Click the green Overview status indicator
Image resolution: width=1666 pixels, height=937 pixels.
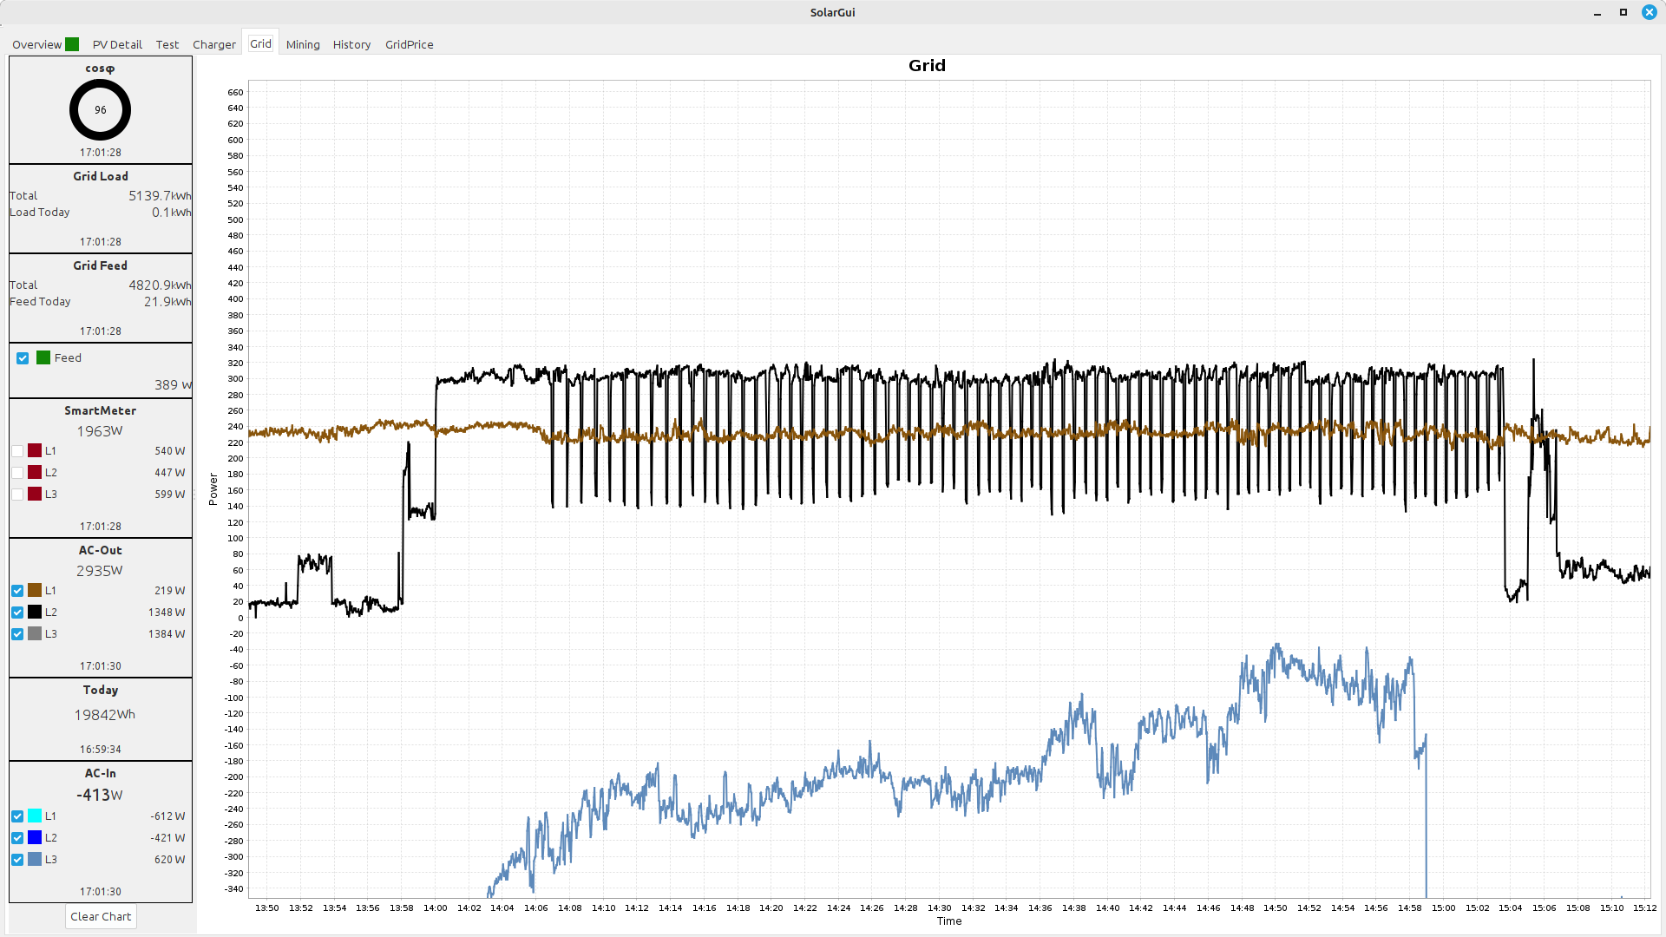tap(72, 44)
